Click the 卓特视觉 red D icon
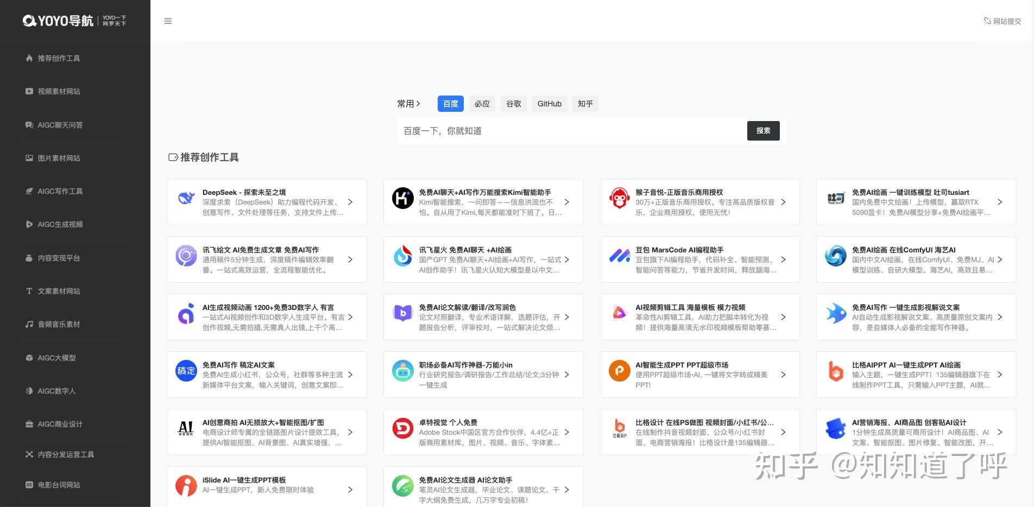Screen dimensions: 1034x507 click(403, 428)
